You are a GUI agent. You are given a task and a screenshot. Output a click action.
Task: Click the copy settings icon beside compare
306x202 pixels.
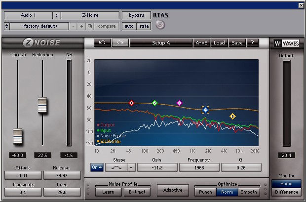(x=90, y=26)
